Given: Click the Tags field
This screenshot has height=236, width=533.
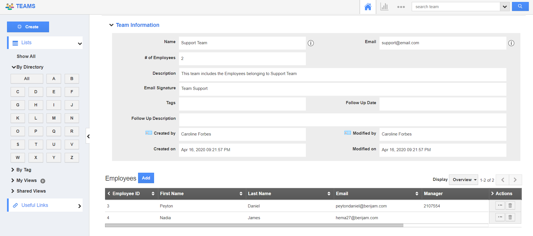Looking at the screenshot, I should pyautogui.click(x=242, y=104).
